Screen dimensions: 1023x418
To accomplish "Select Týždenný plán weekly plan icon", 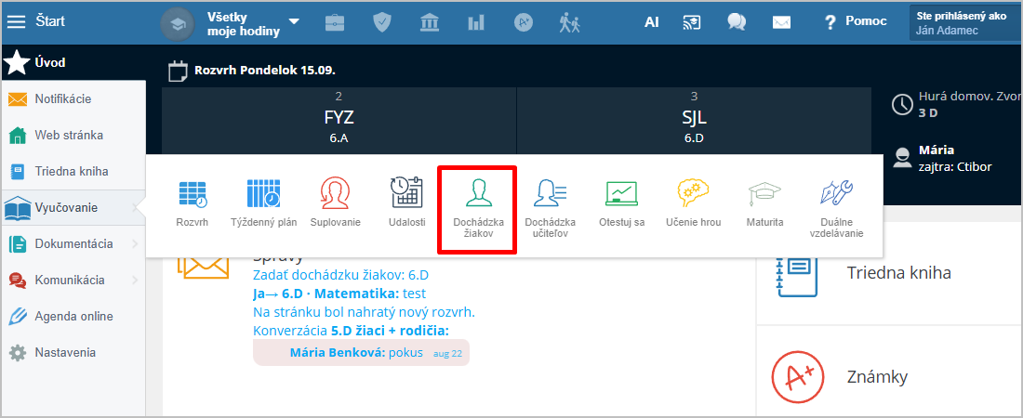I will (263, 193).
